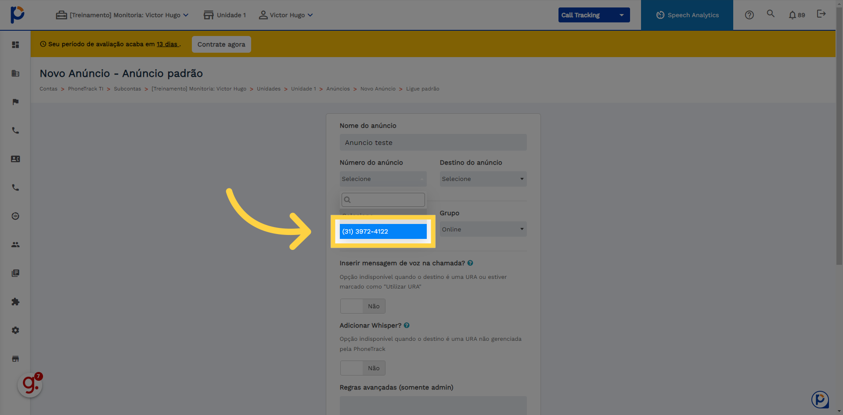Open the upper phone icon in the sidebar
Screen dimensions: 843x415
15,130
